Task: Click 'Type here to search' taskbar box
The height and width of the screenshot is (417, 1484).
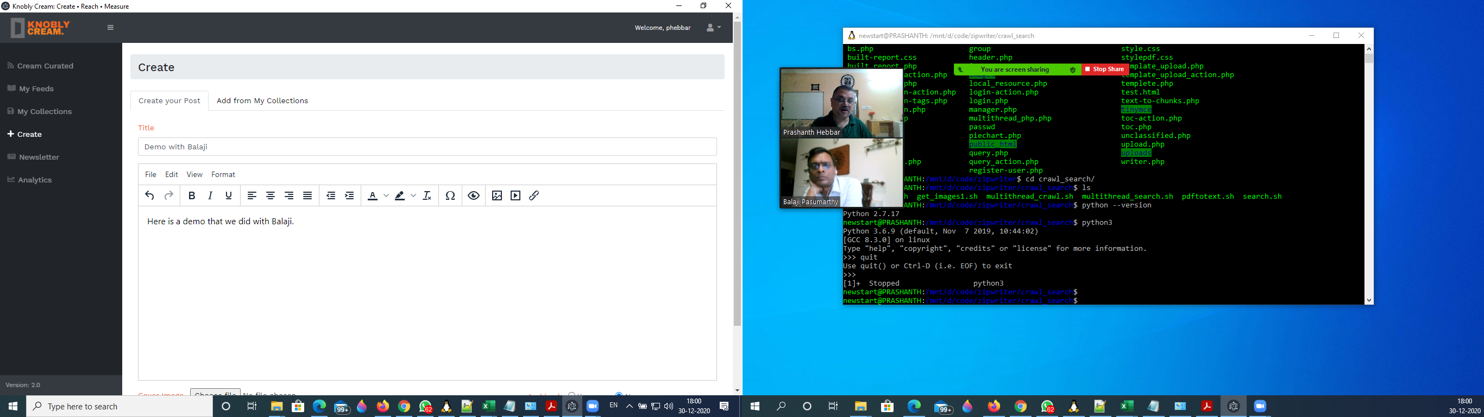Action: (x=120, y=407)
